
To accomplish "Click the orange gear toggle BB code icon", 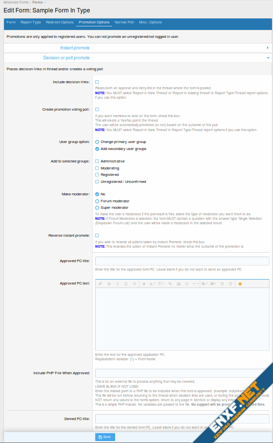I will point(240,284).
